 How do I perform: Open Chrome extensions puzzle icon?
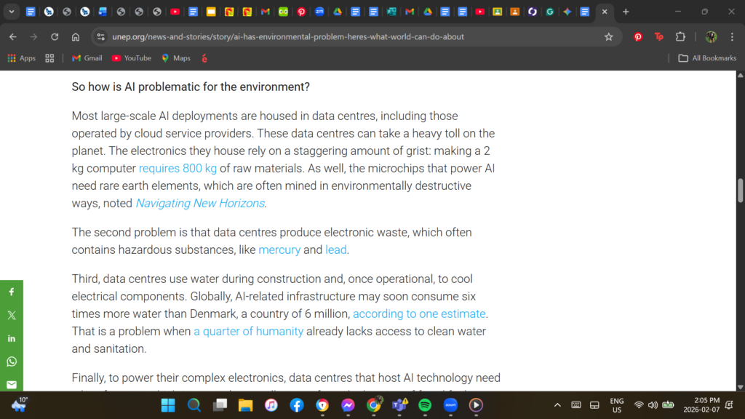[x=680, y=37]
